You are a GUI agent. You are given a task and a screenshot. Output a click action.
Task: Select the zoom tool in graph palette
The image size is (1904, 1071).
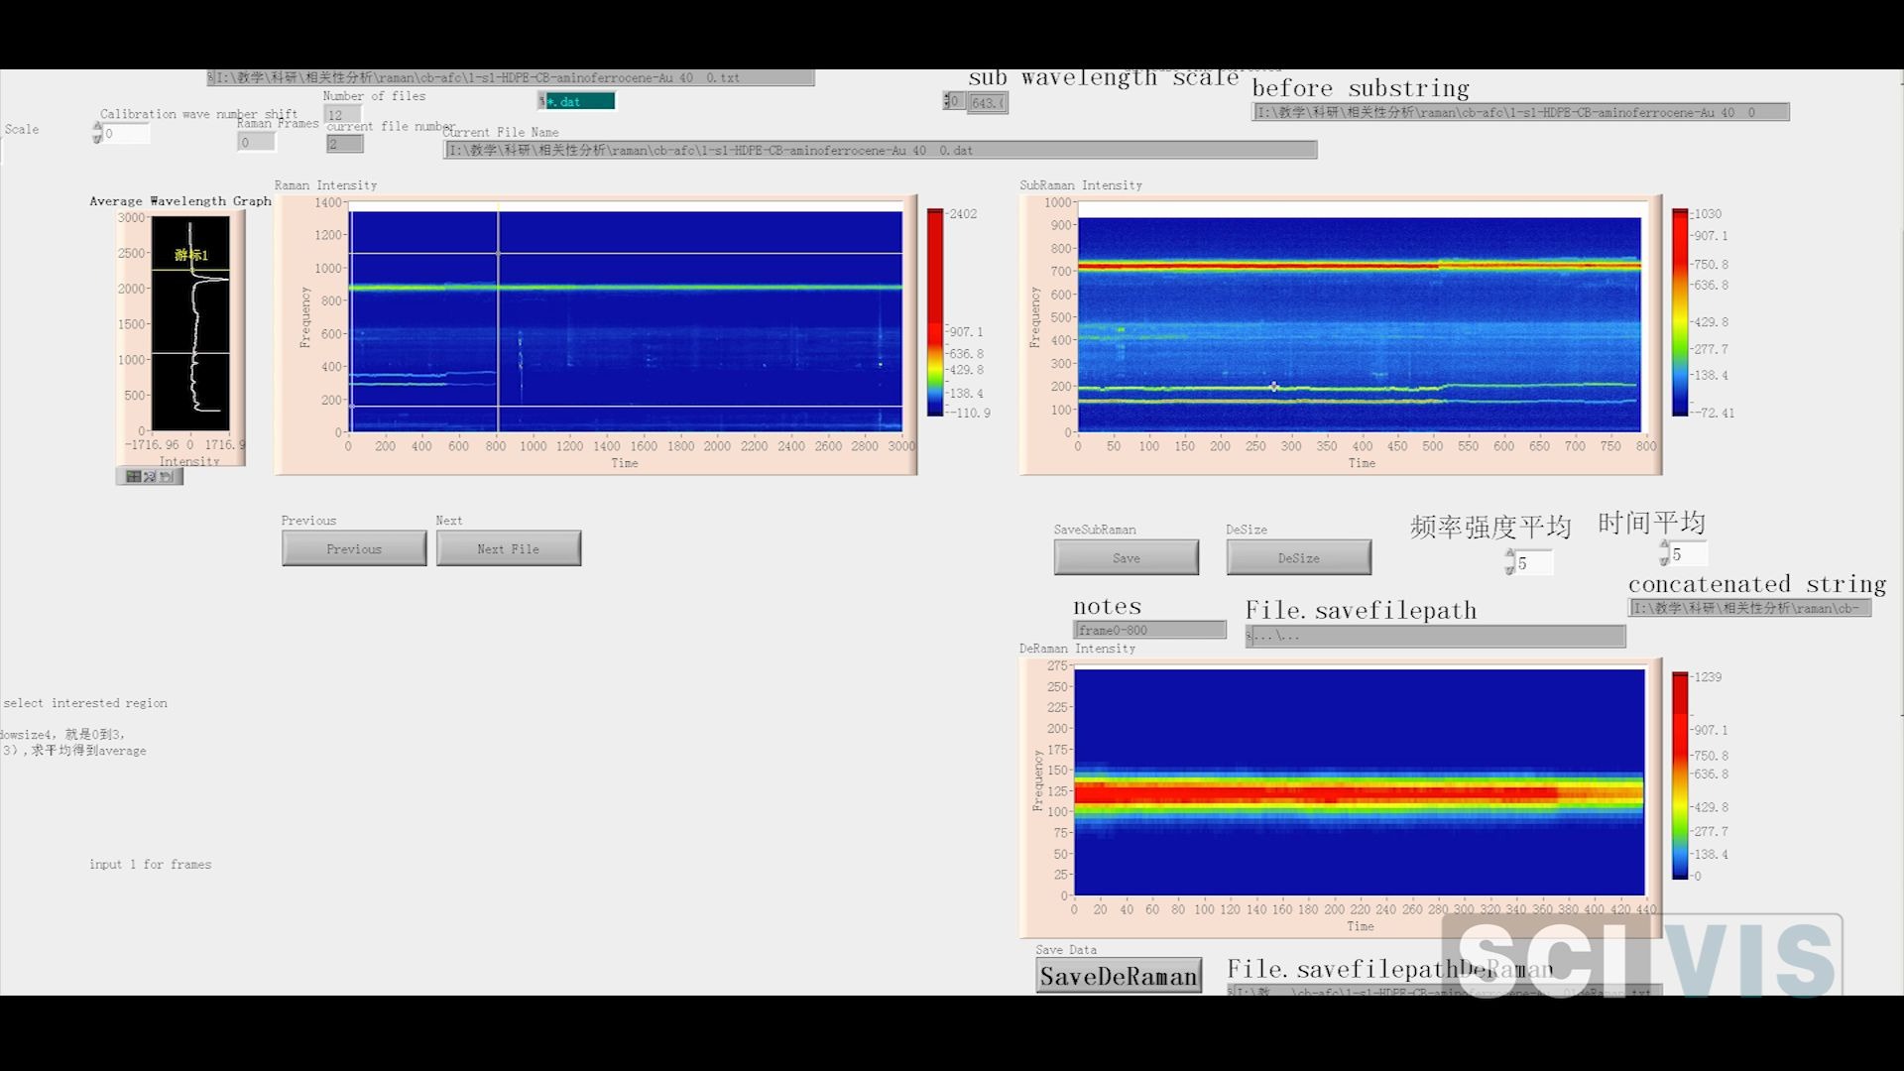click(150, 477)
